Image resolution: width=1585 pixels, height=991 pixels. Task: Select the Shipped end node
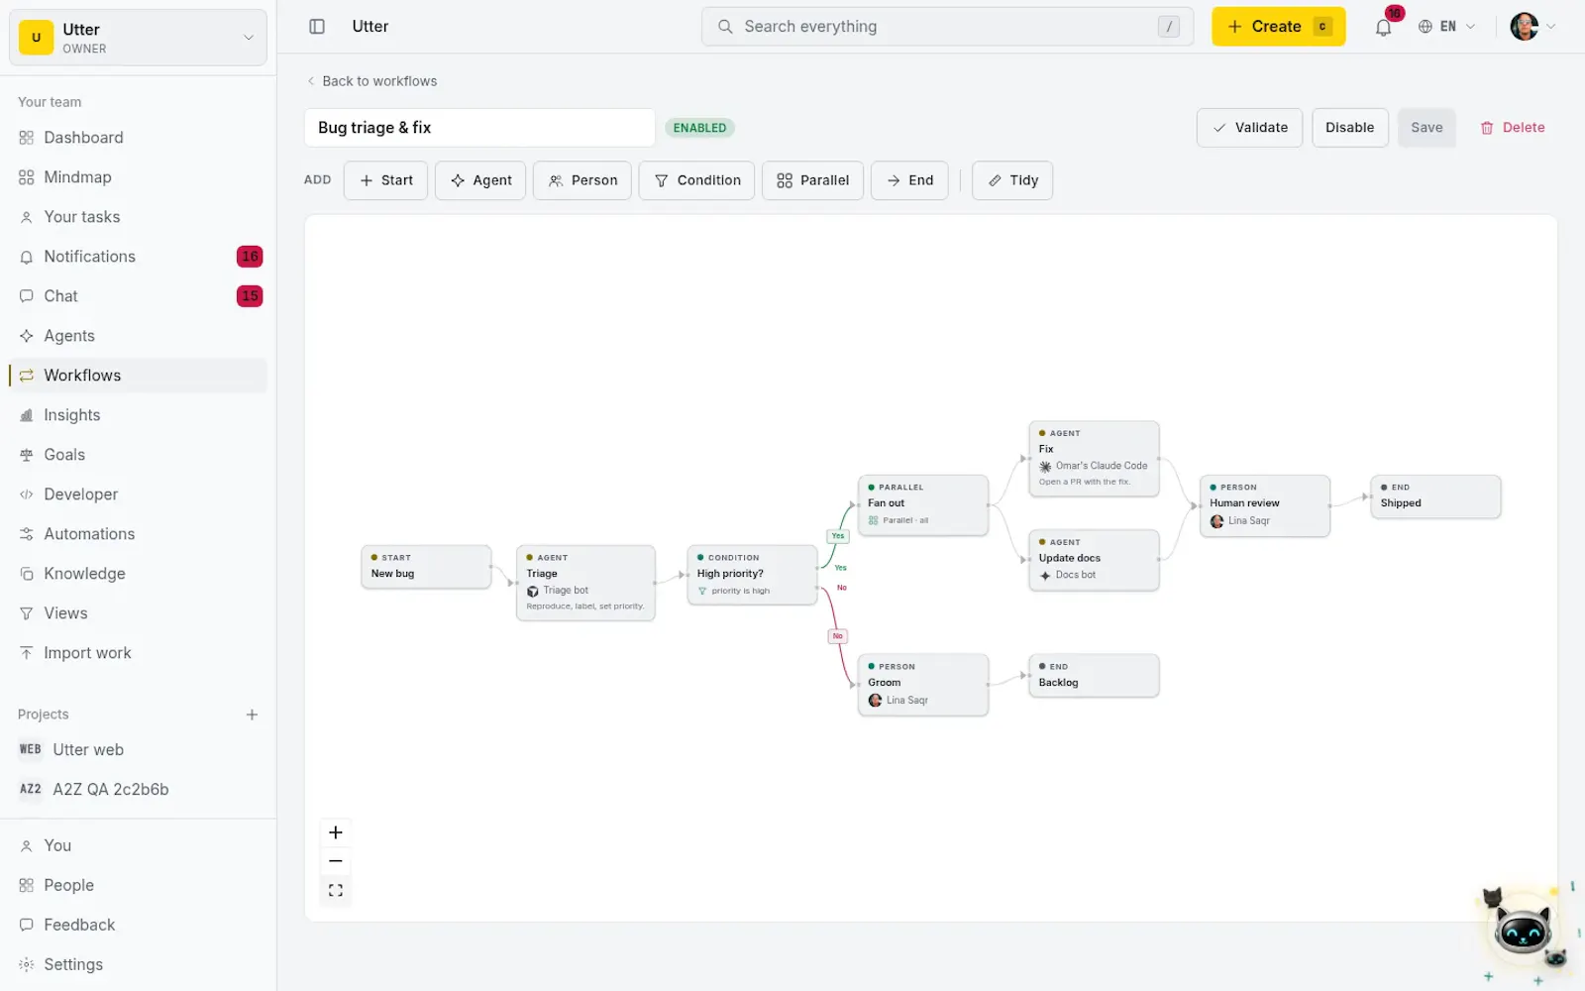[1435, 496]
